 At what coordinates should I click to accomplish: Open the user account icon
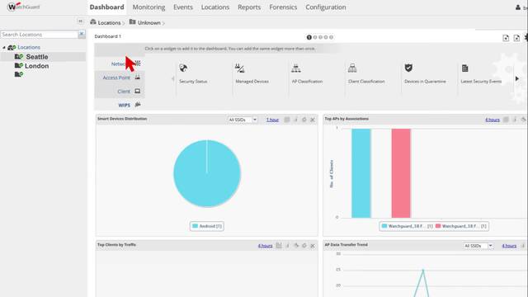coord(518,7)
